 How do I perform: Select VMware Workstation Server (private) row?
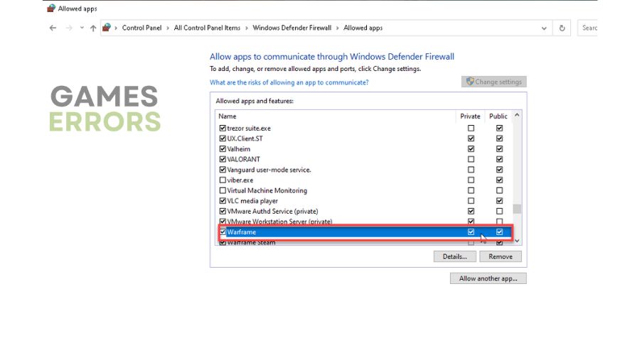click(x=363, y=222)
